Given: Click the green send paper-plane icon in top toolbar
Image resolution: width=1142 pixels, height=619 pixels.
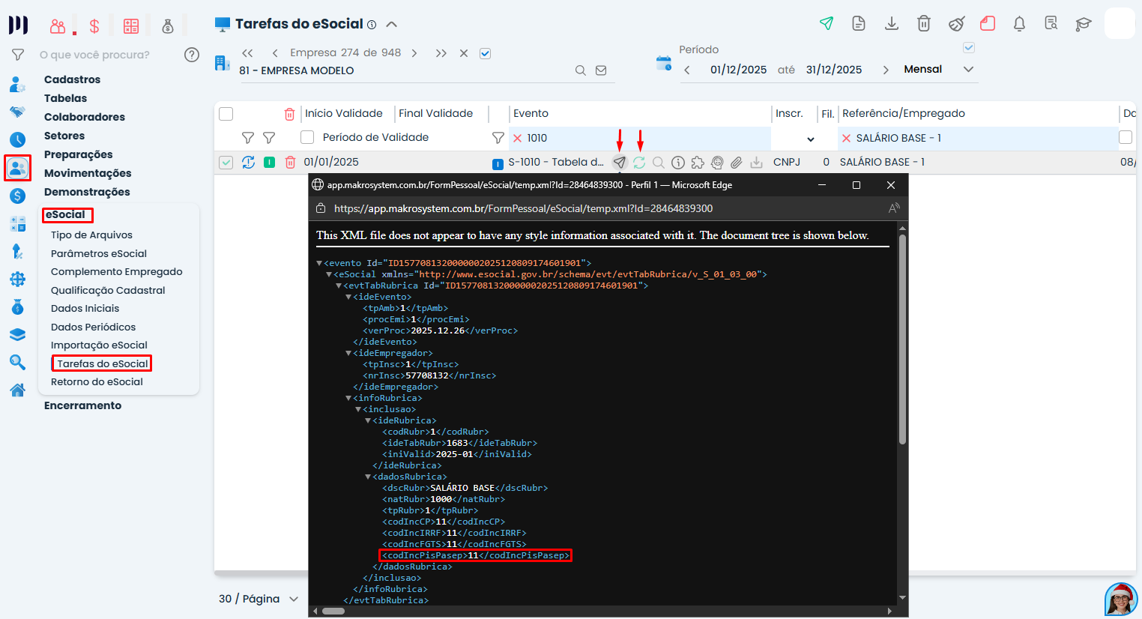Looking at the screenshot, I should point(827,23).
